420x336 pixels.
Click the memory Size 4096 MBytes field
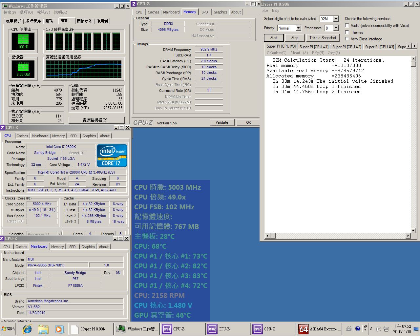pos(168,30)
